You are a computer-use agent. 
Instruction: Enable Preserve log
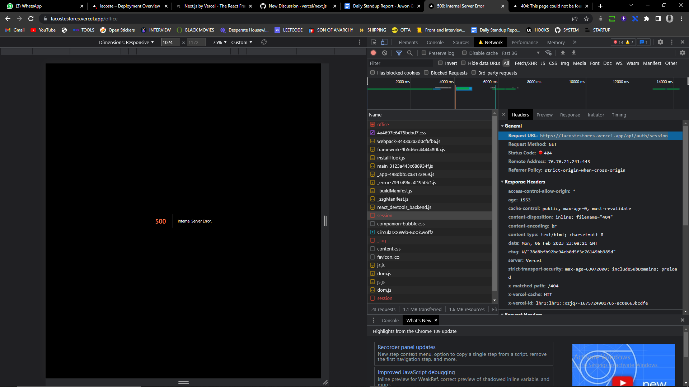pos(424,53)
